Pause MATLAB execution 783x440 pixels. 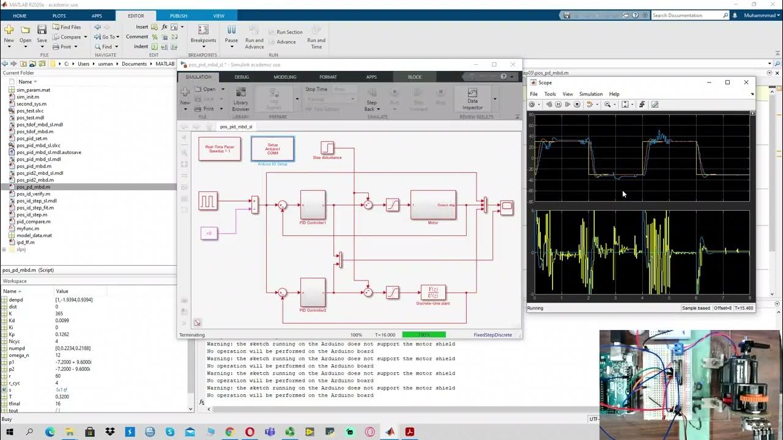231,35
